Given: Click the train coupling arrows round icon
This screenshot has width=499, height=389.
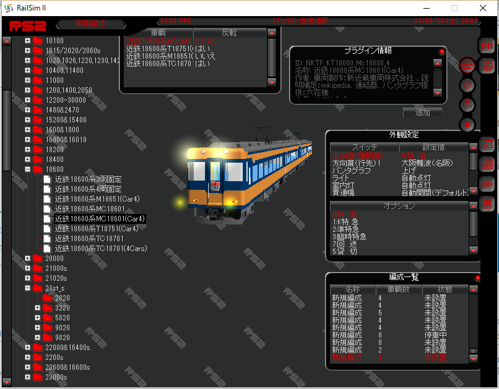Looking at the screenshot, I should (x=467, y=105).
